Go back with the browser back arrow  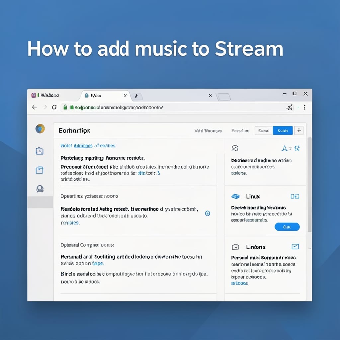click(35, 107)
